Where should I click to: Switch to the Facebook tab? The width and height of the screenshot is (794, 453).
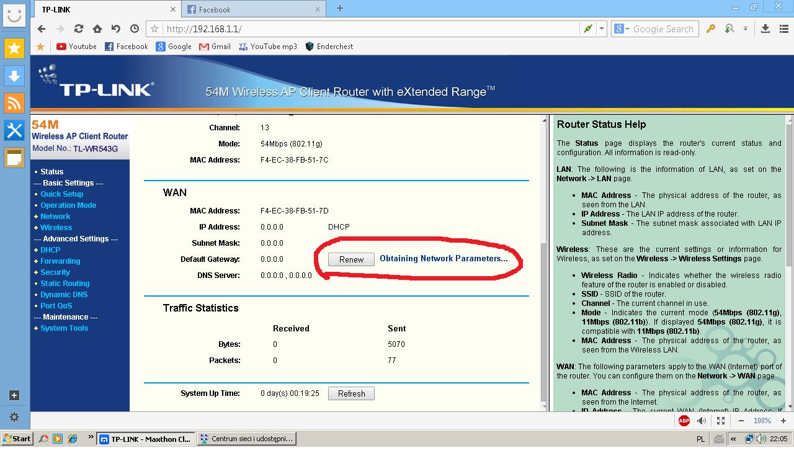point(254,9)
